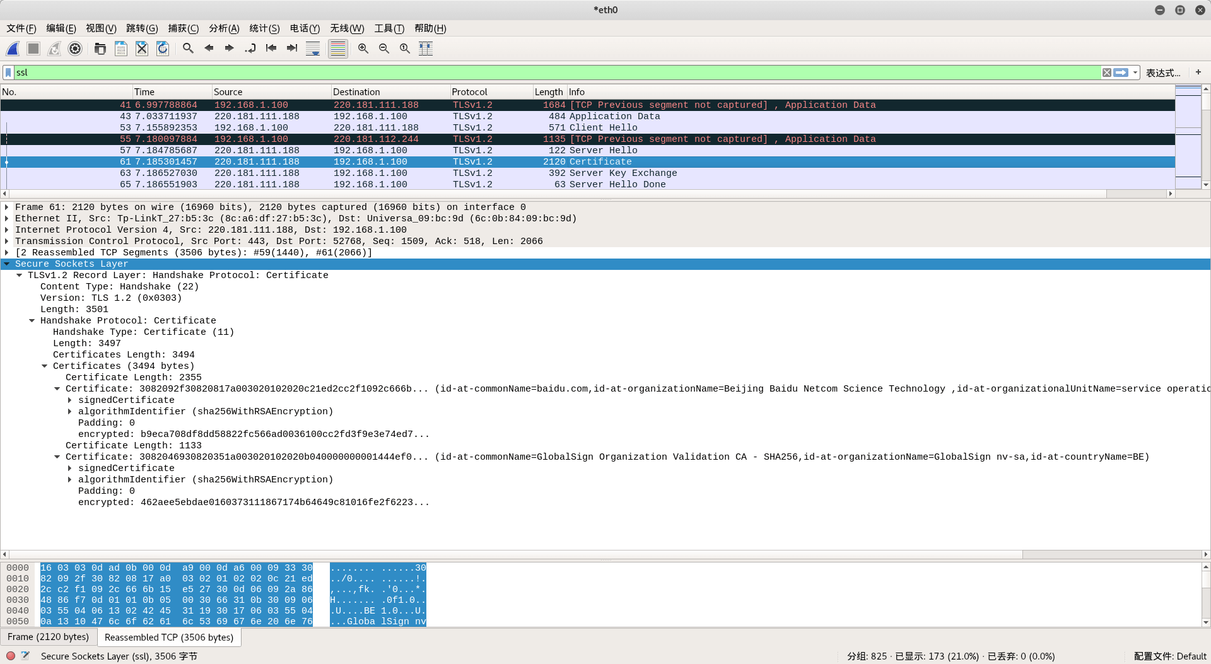Toggle auto-scroll during live capture
The width and height of the screenshot is (1211, 664).
313,49
